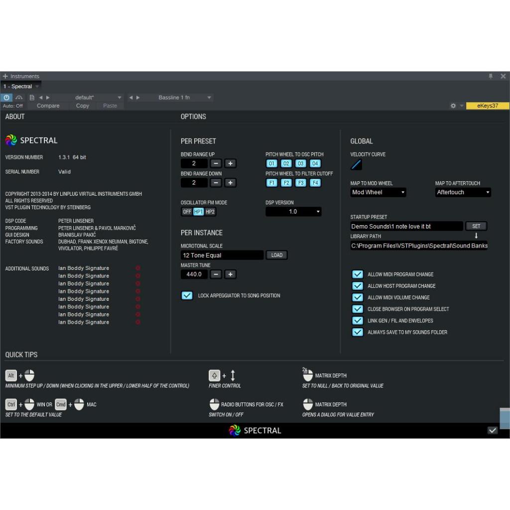
Task: Toggle Link Gen / Fil and Envelopes
Action: tap(358, 320)
